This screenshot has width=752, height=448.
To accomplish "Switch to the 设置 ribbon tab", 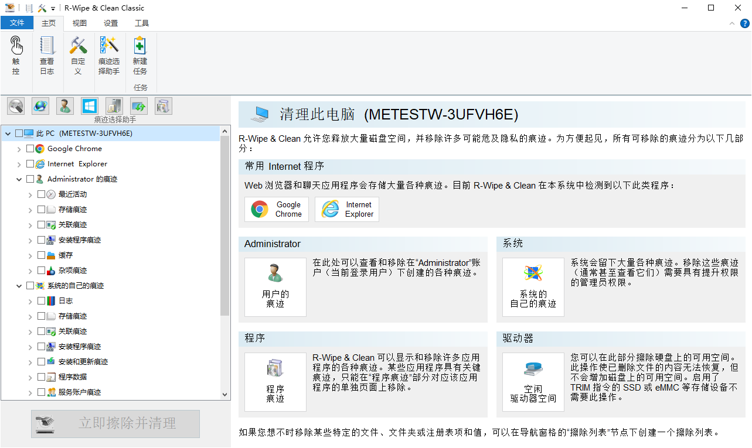I will [x=111, y=23].
